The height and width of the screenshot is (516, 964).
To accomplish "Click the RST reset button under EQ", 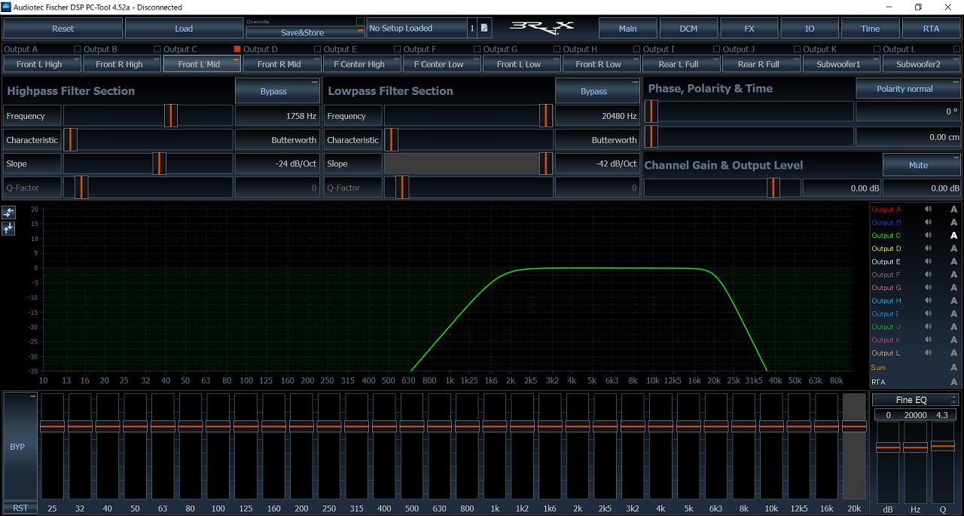I will coord(20,508).
